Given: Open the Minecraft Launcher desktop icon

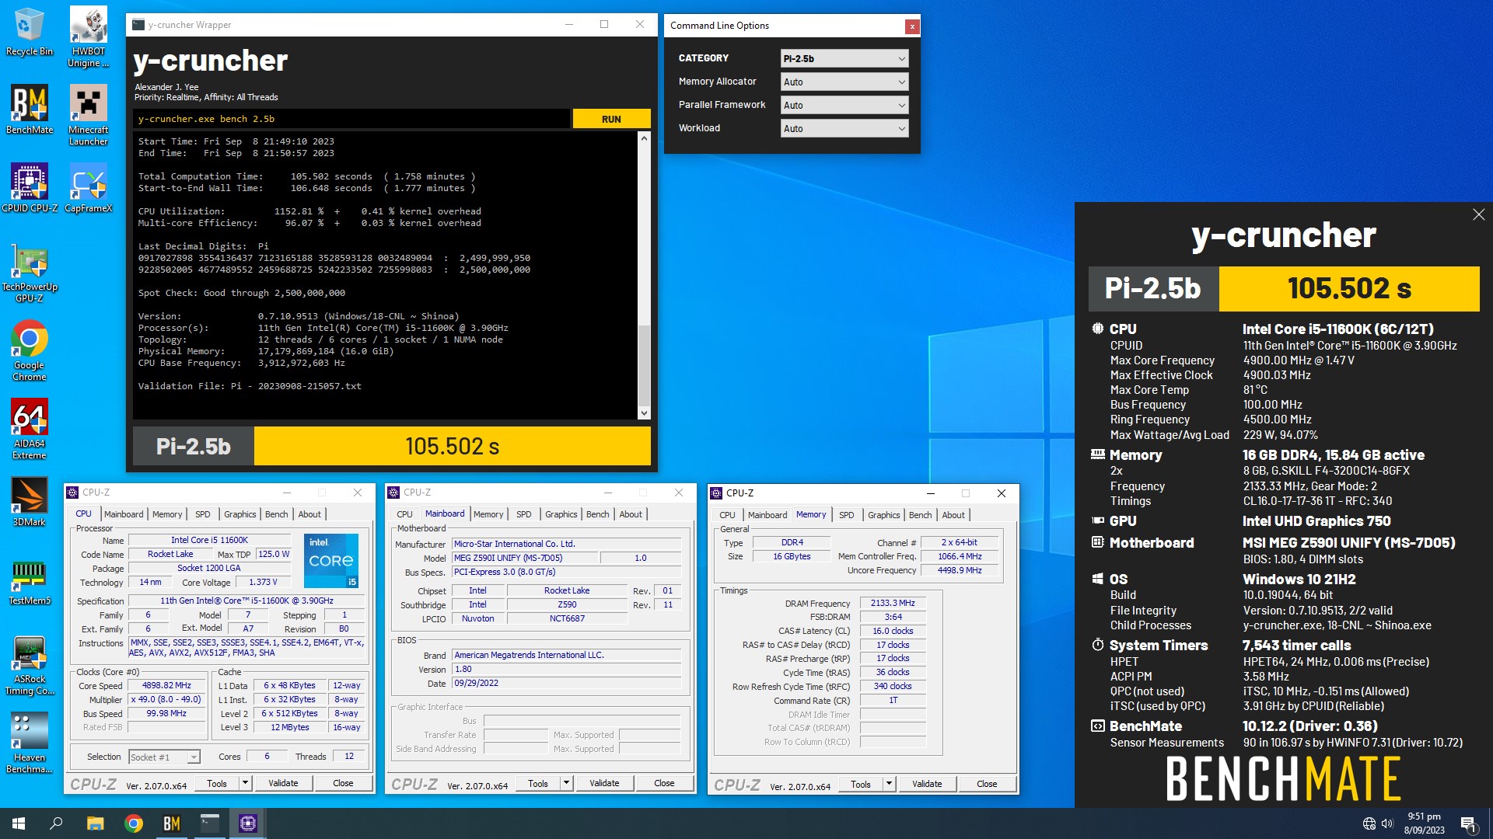Looking at the screenshot, I should (x=88, y=115).
